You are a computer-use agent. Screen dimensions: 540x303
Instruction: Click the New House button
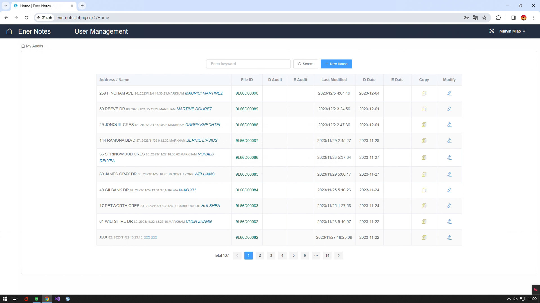[336, 64]
